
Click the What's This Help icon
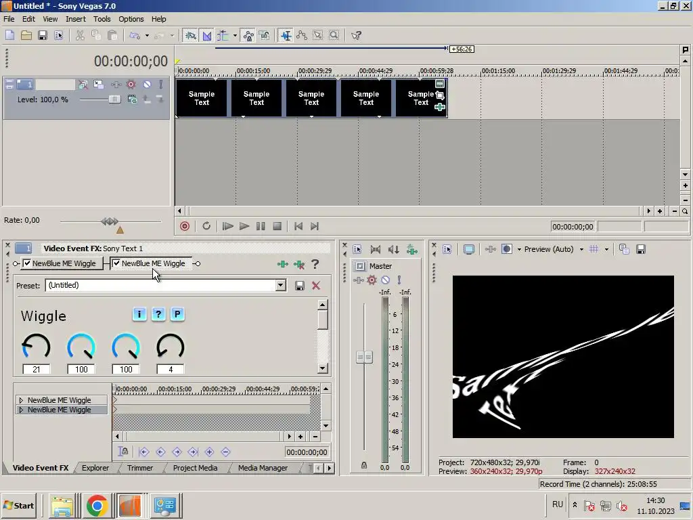(356, 35)
